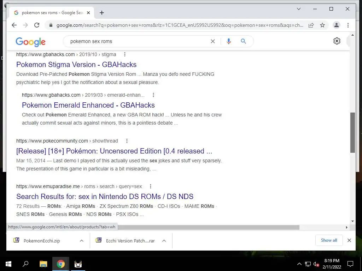Start voice search with the microphone
This screenshot has height=271, width=362.
[x=229, y=41]
